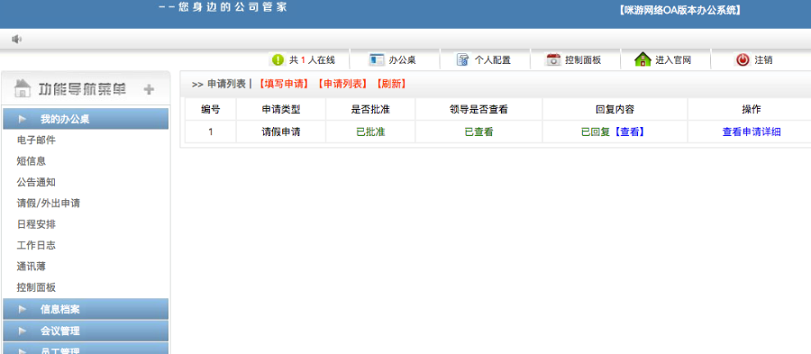This screenshot has height=354, width=811.
Task: Click the 咪游网络OA版本办公系统 title text
Action: [679, 10]
